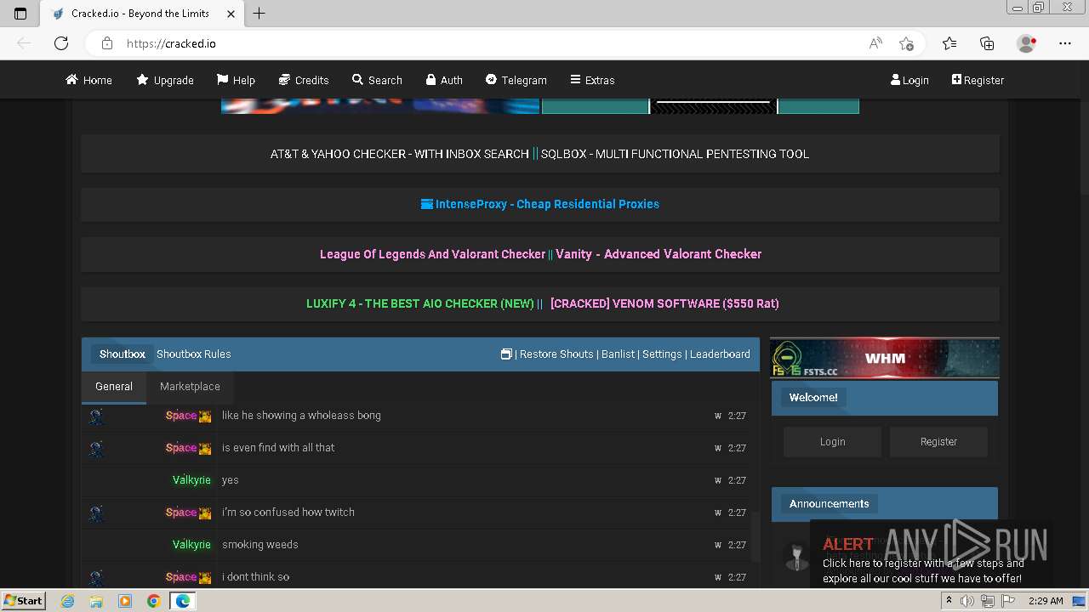This screenshot has width=1089, height=612.
Task: Click Register in top navigation
Action: (978, 80)
